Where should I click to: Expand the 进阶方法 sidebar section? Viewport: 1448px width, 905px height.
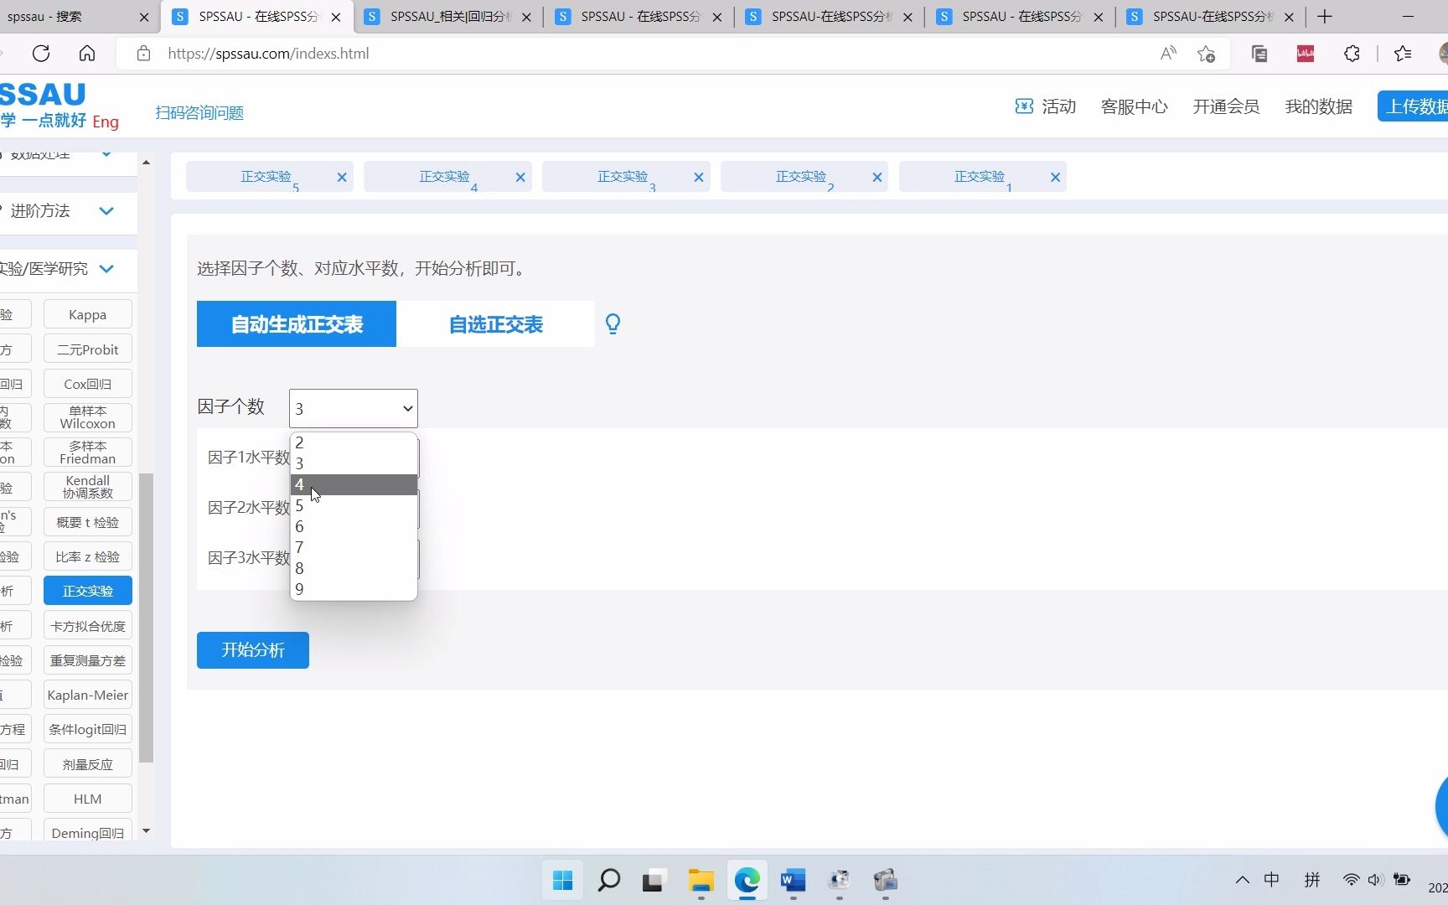(106, 211)
